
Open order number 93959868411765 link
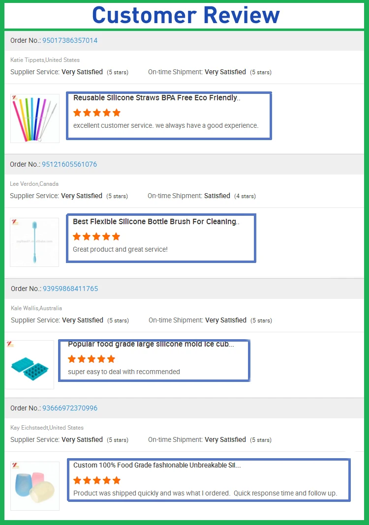[70, 289]
